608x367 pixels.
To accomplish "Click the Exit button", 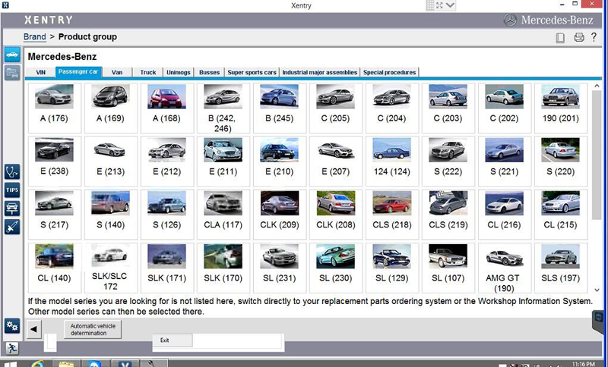I will 173,340.
